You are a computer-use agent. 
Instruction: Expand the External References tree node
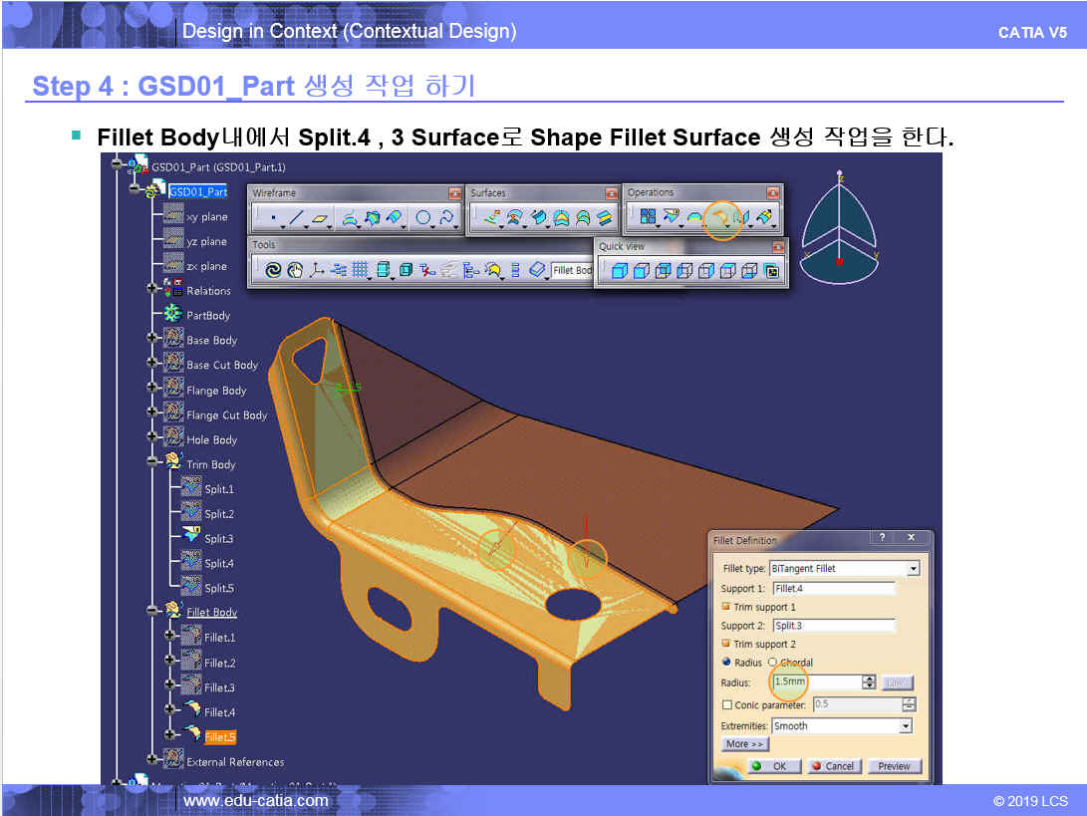tap(151, 759)
